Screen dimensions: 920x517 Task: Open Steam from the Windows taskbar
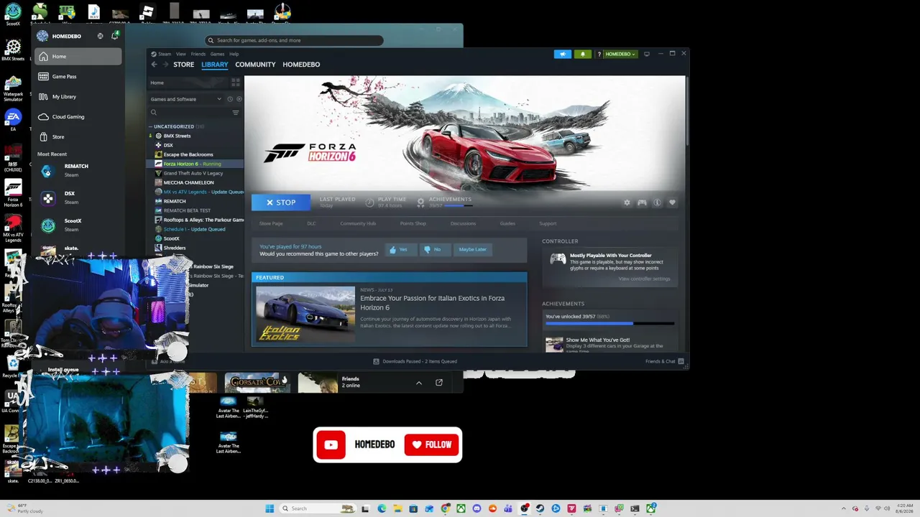540,508
